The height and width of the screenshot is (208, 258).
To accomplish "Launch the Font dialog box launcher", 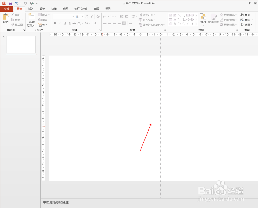I will (100, 30).
